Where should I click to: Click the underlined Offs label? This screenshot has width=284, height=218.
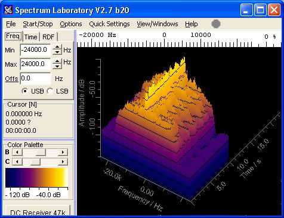click(11, 79)
